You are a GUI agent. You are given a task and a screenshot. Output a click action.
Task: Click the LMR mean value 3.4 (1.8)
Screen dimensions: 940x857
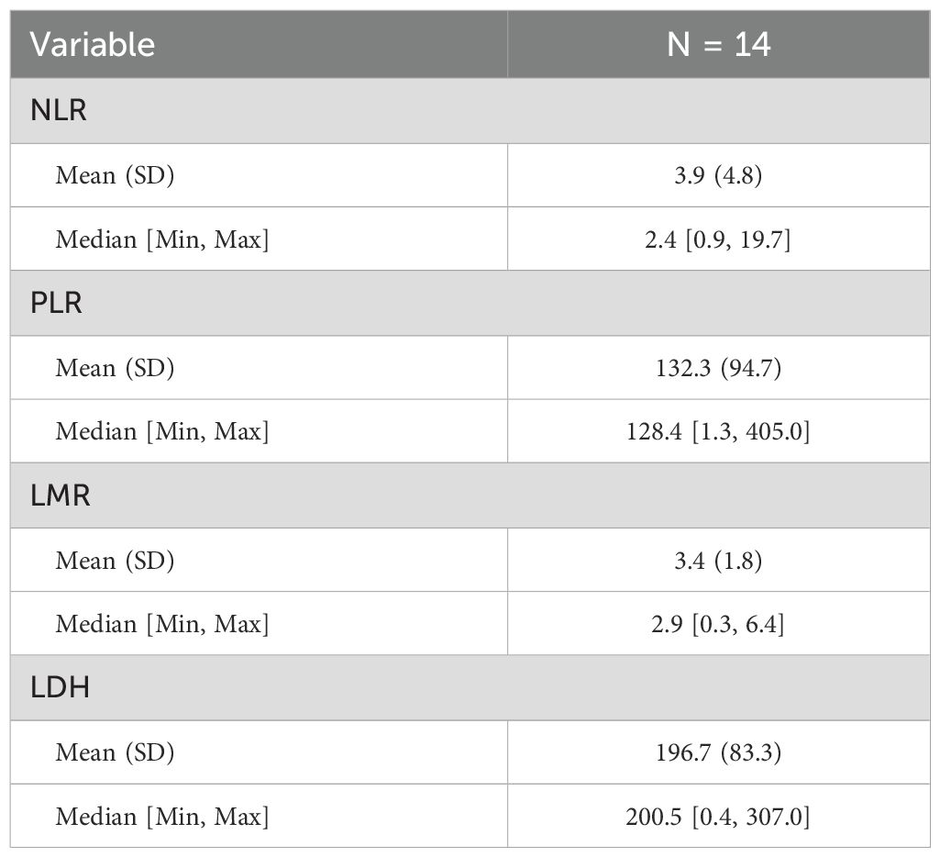719,560
